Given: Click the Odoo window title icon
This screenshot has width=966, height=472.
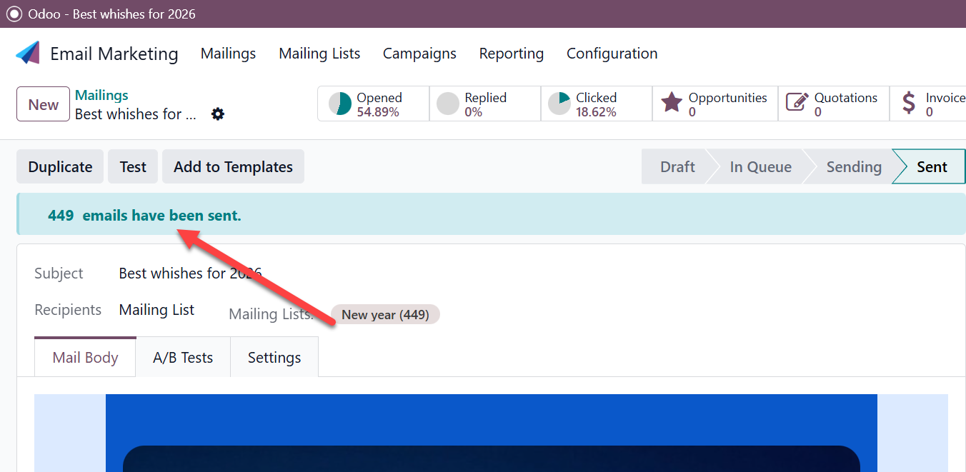Looking at the screenshot, I should click(14, 14).
